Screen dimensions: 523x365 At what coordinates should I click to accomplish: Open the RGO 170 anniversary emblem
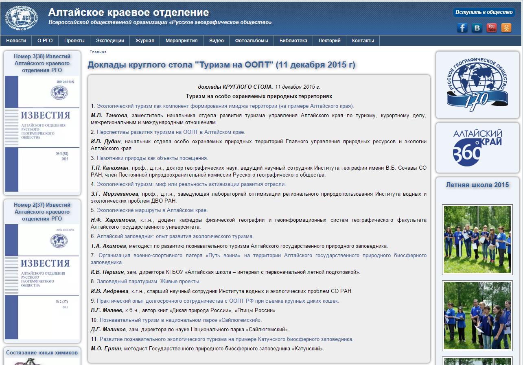coord(477,84)
